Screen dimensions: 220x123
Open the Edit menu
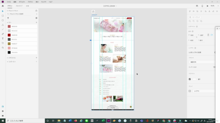point(15,2)
